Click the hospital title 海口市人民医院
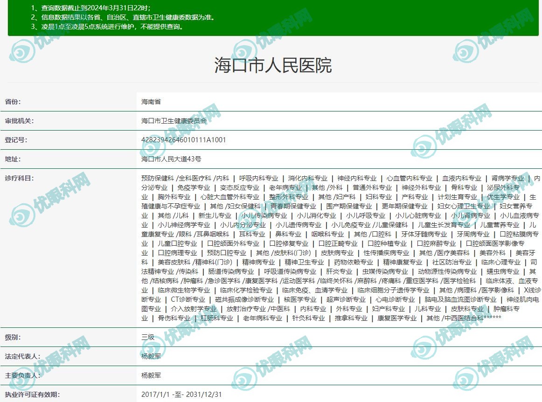This screenshot has height=402, width=542. tap(273, 65)
